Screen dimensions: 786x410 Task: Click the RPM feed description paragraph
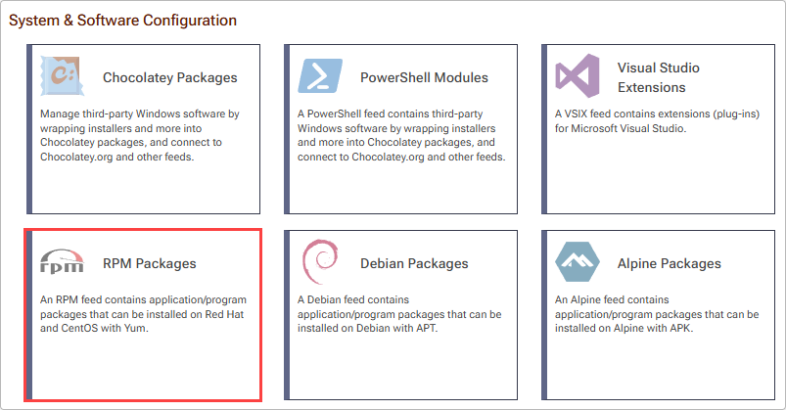coord(143,314)
